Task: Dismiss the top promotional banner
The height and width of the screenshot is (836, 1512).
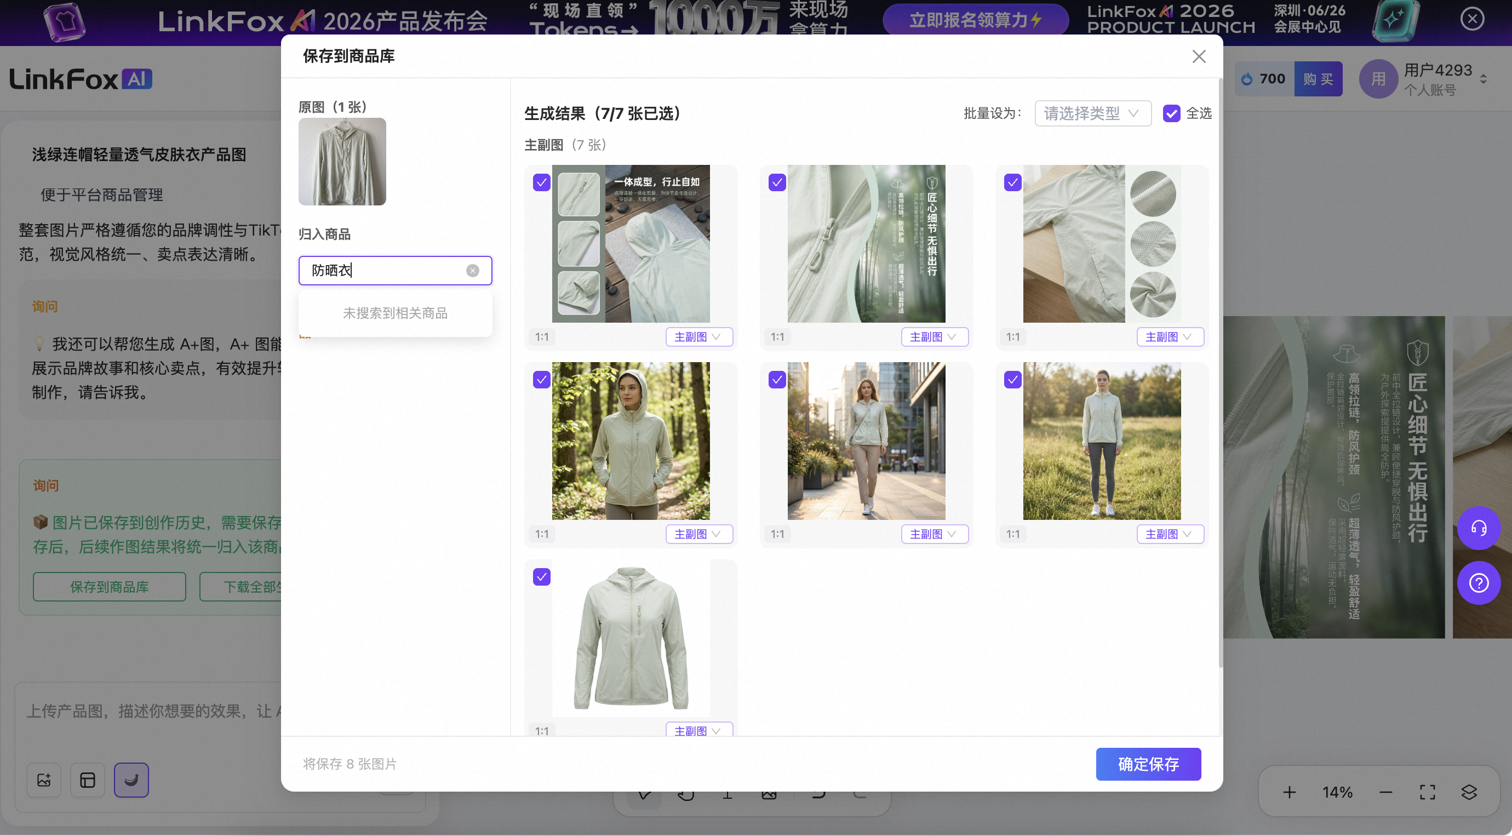Action: [x=1472, y=19]
